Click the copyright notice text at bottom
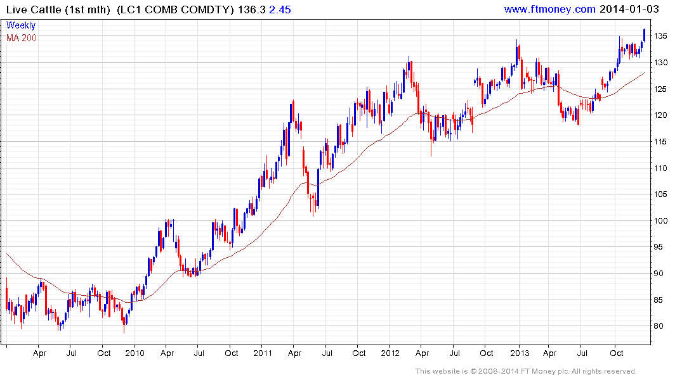Image resolution: width=682 pixels, height=380 pixels. pyautogui.click(x=526, y=371)
